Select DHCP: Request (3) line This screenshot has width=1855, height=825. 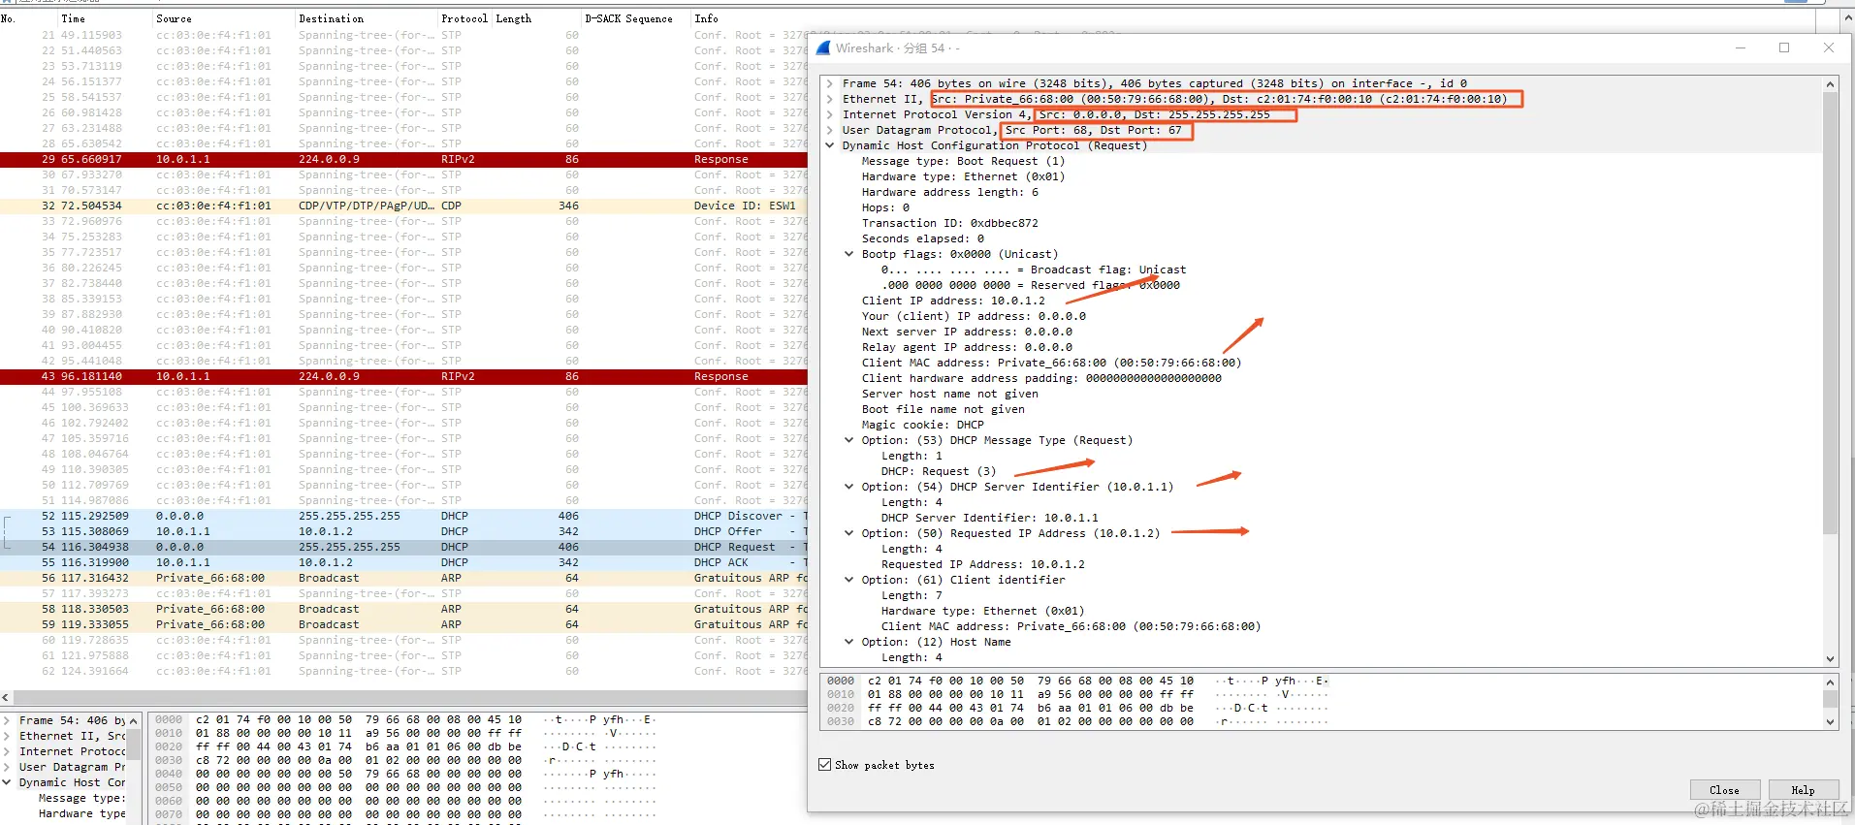[x=938, y=471]
